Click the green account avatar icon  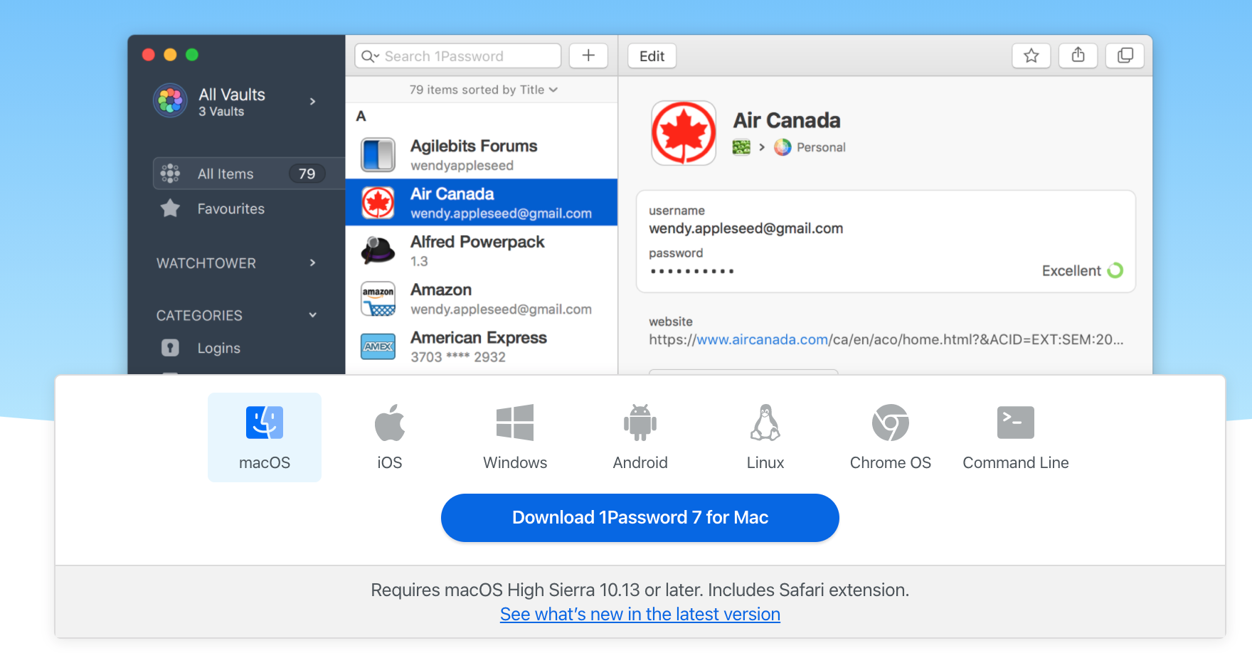[741, 147]
